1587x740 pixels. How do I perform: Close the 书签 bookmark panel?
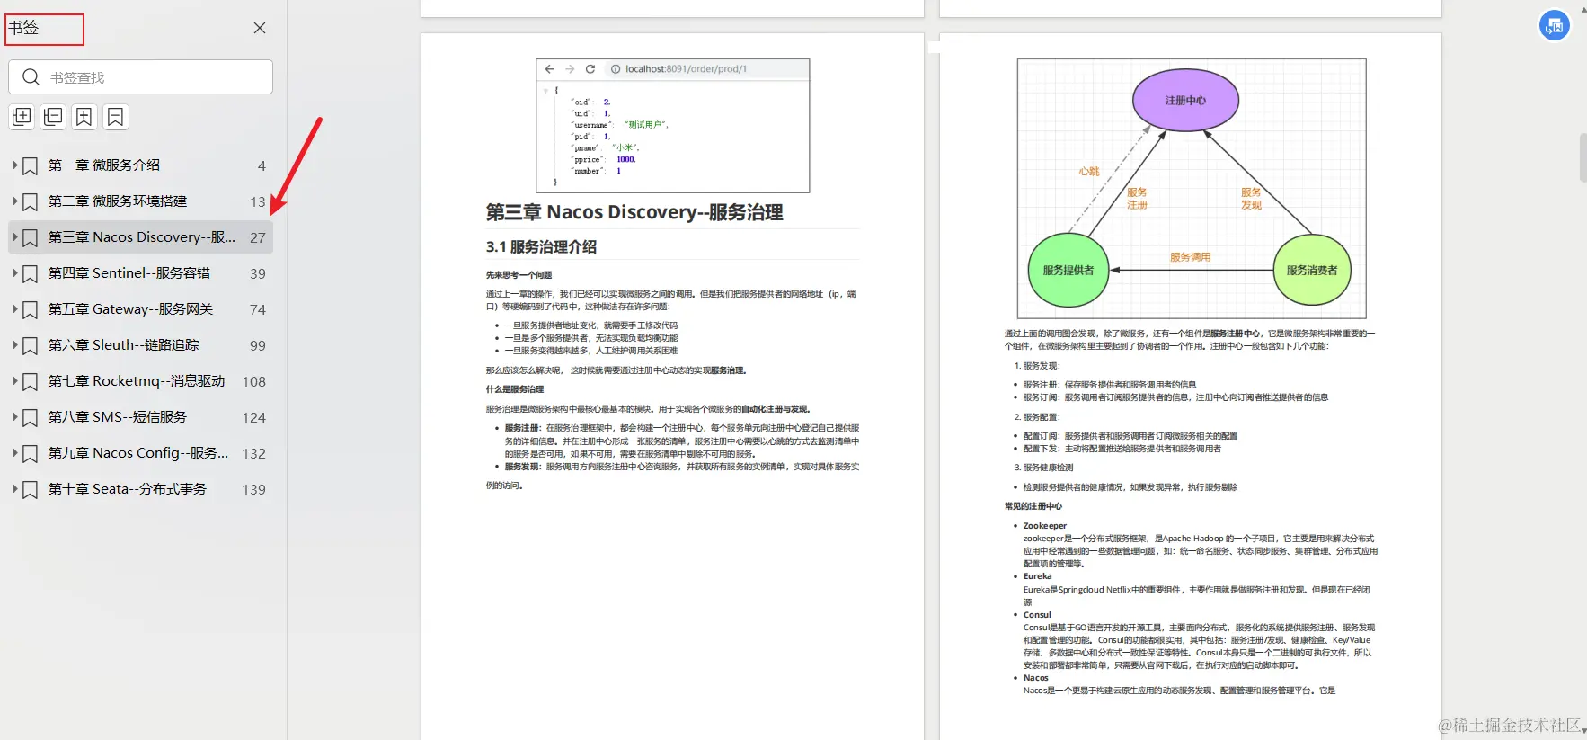[260, 28]
